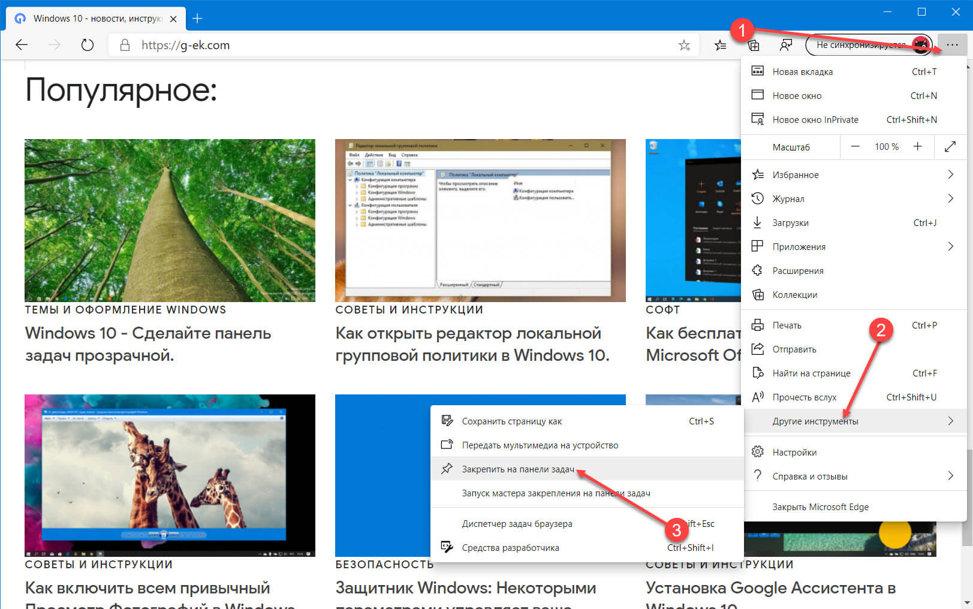Open the Feedback toolbar icon
Image resolution: width=973 pixels, height=609 pixels.
[x=785, y=45]
